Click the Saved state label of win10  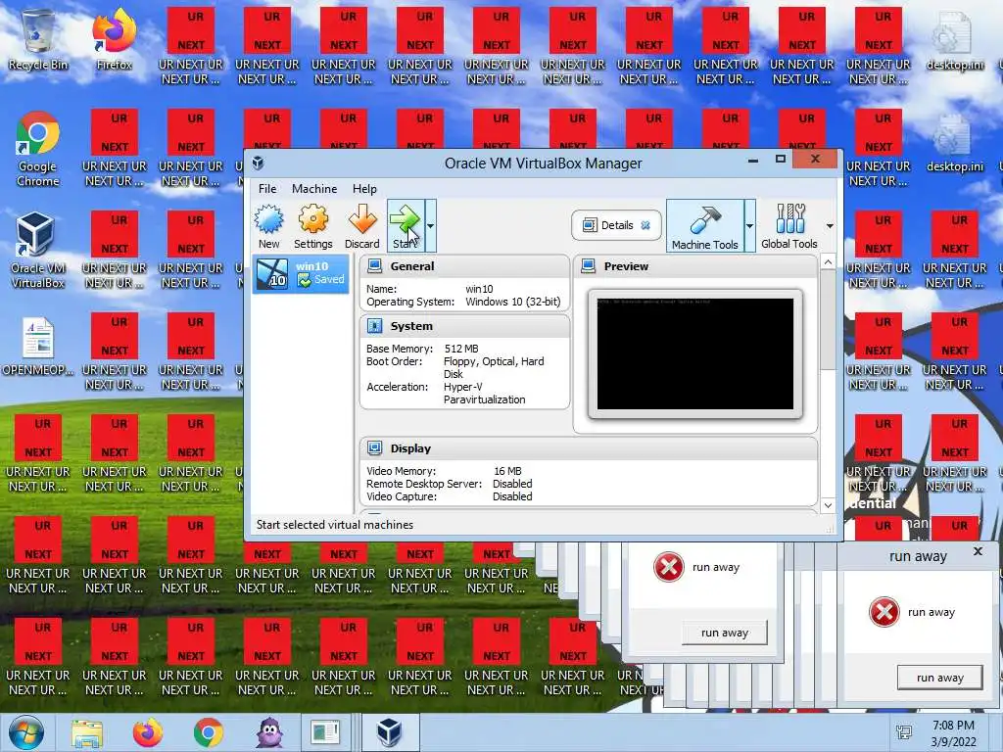click(x=329, y=279)
